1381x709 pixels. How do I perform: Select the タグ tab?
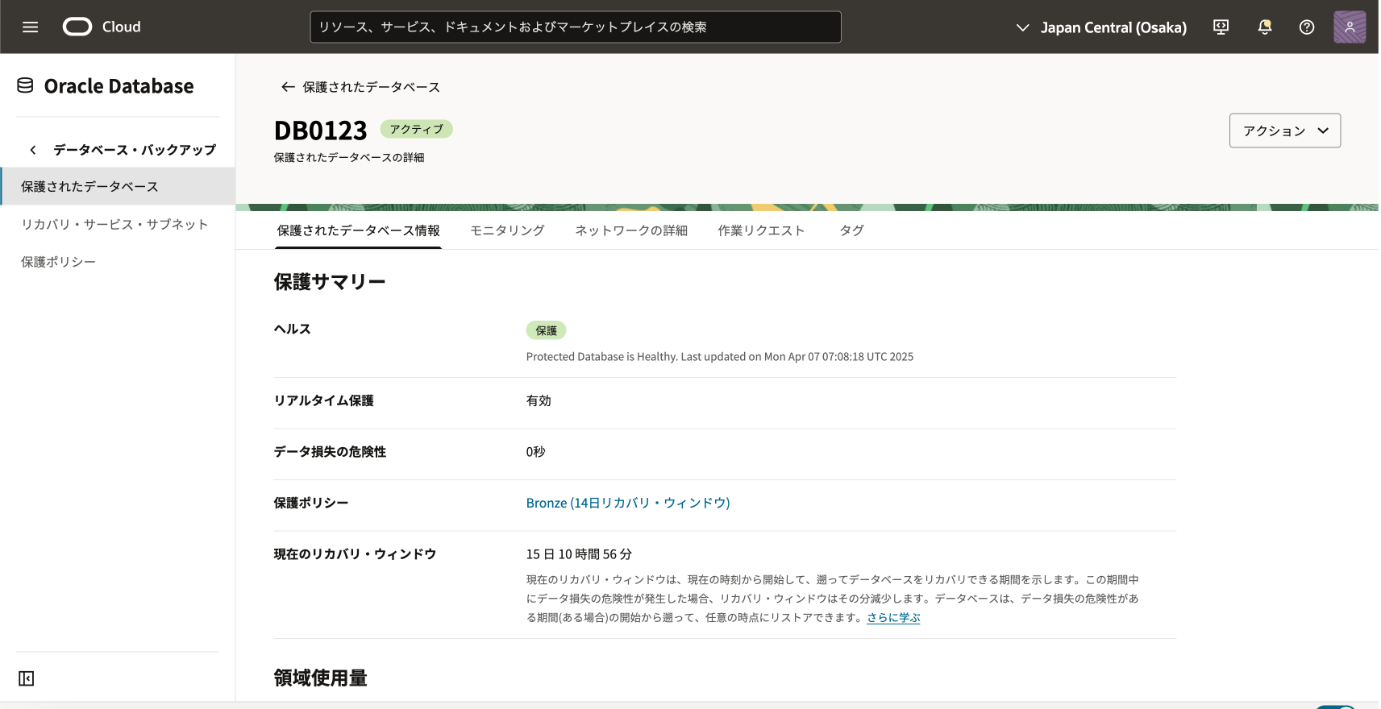pyautogui.click(x=851, y=230)
